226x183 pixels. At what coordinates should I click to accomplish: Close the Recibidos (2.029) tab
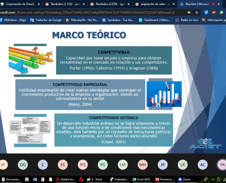(x=129, y=4)
